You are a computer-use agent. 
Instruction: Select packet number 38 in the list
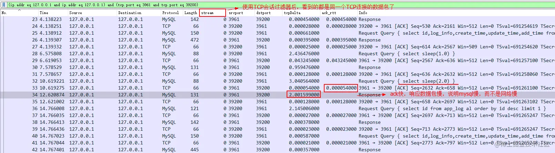pos(277,122)
